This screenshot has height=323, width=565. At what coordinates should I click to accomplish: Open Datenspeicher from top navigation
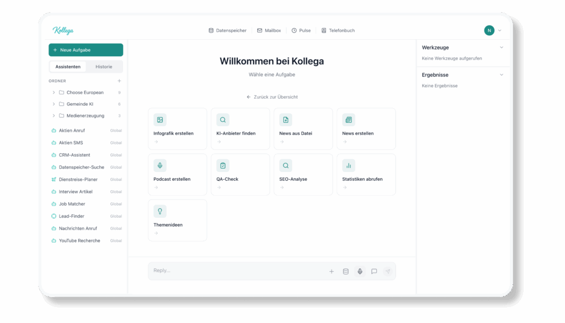(227, 30)
